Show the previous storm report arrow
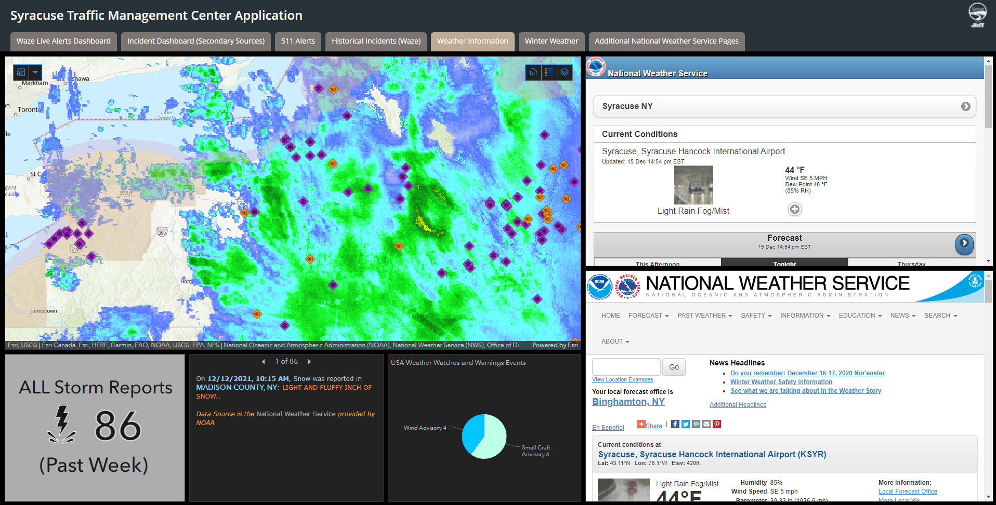 point(264,362)
